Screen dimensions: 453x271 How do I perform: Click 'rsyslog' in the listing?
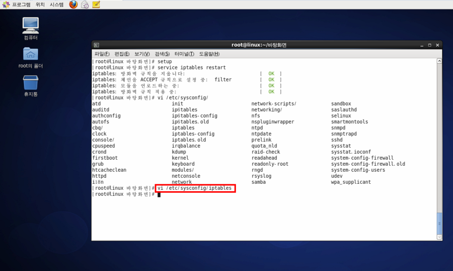(261, 176)
